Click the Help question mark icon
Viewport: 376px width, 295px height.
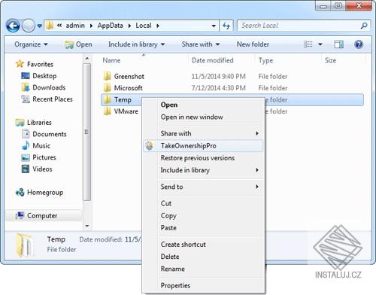point(359,44)
